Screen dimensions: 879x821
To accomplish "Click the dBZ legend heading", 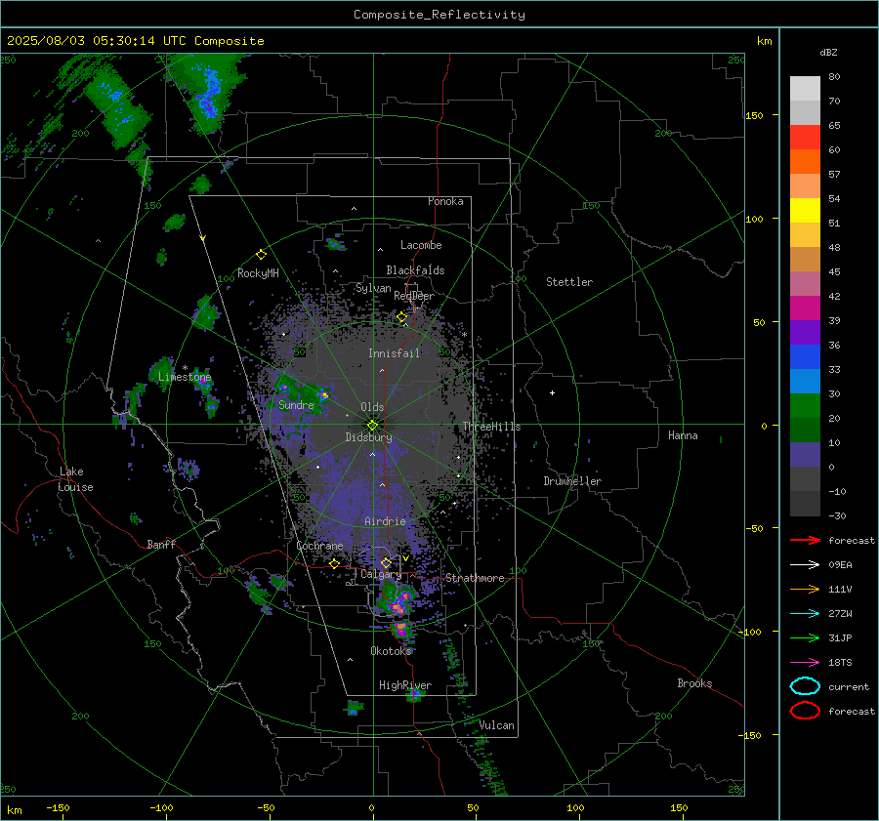I will (828, 52).
